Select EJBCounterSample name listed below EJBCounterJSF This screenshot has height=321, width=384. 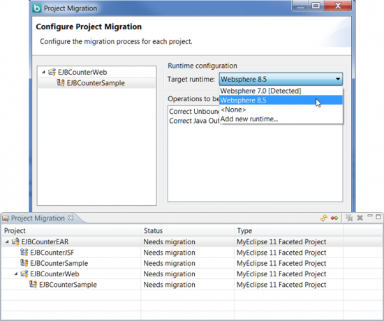[x=59, y=263]
